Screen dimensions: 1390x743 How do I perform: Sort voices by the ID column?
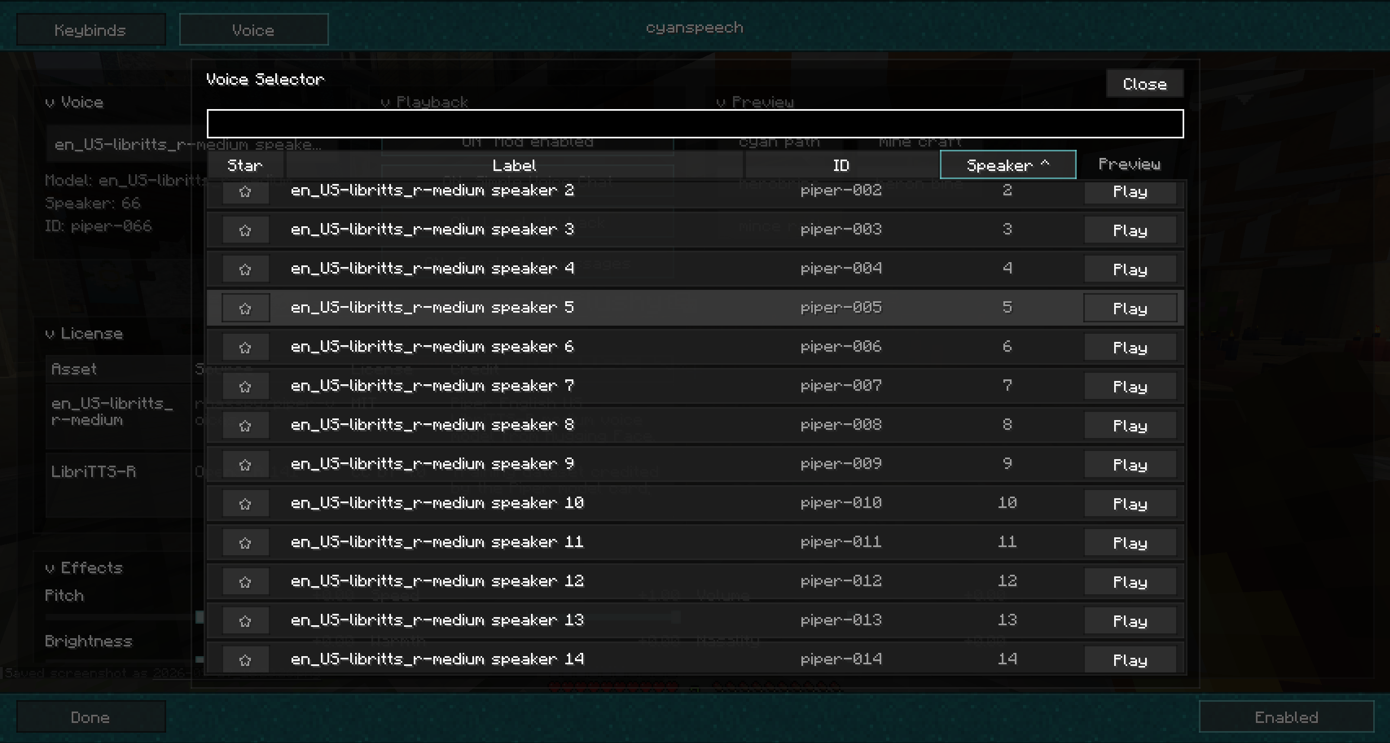841,164
